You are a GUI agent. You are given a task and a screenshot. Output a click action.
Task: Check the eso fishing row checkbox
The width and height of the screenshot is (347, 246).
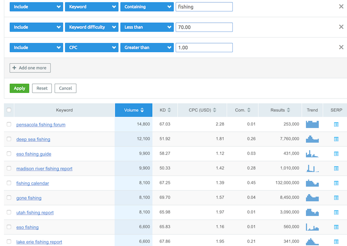coord(9,227)
